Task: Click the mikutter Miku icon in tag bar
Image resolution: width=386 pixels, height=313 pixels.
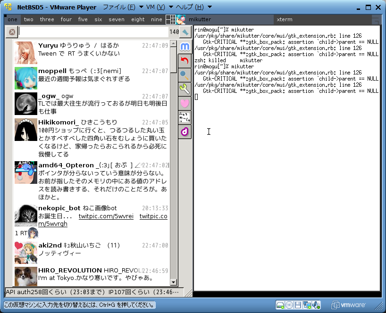Action: pyautogui.click(x=181, y=19)
